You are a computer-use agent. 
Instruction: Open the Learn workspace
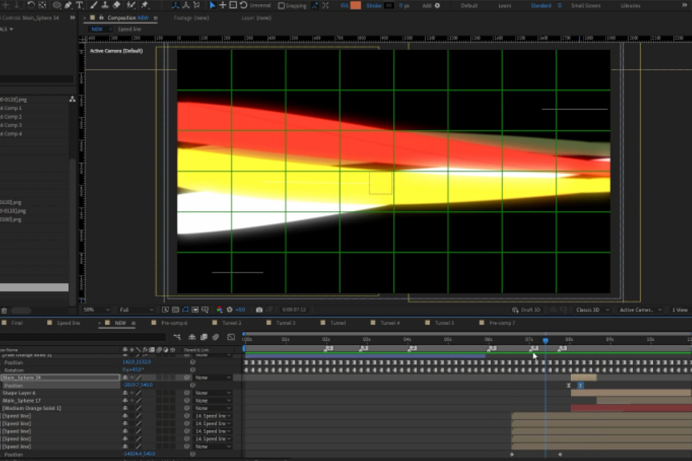(505, 6)
